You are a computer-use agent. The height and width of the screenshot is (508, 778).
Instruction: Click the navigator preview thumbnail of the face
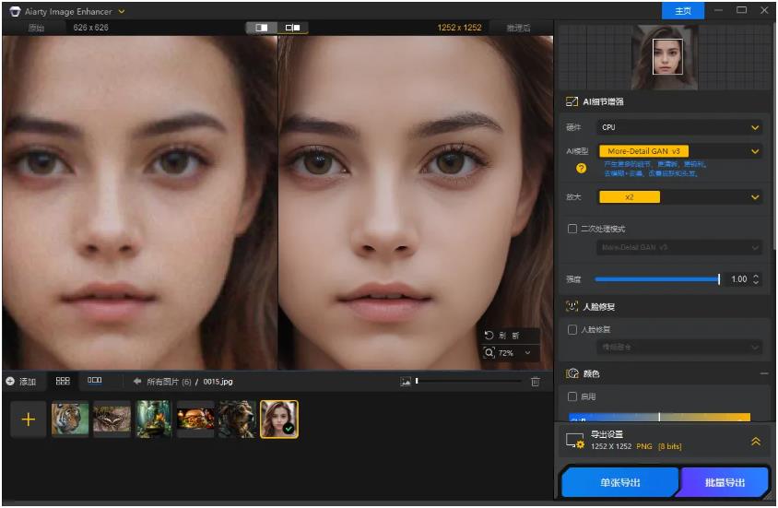(x=664, y=56)
